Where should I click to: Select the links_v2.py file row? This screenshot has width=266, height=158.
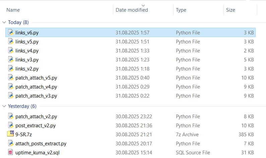[x=130, y=69]
